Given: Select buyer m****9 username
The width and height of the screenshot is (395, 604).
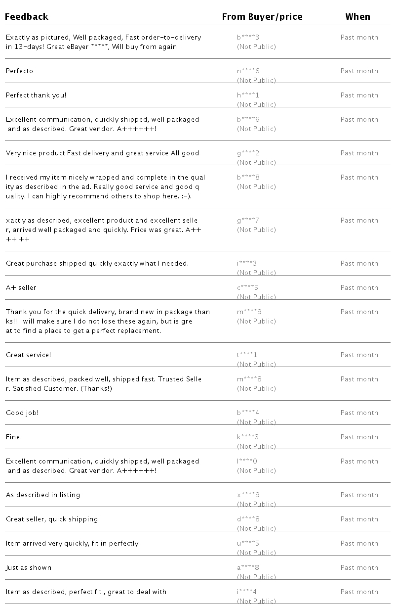Looking at the screenshot, I should [249, 312].
